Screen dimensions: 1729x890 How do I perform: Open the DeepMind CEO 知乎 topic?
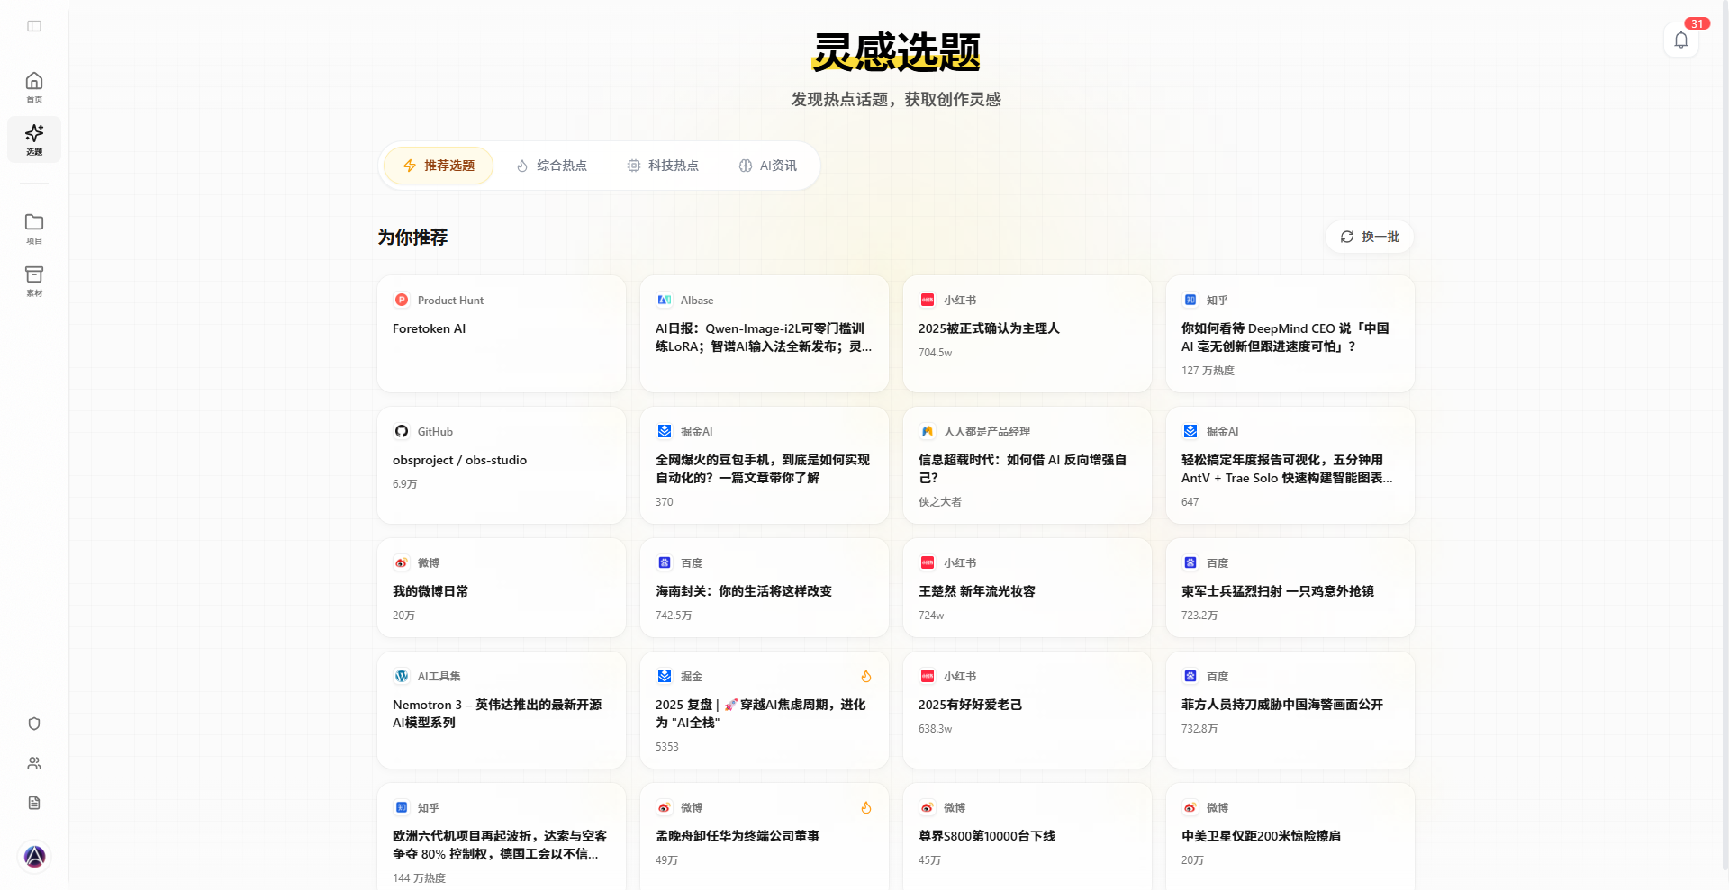point(1290,334)
